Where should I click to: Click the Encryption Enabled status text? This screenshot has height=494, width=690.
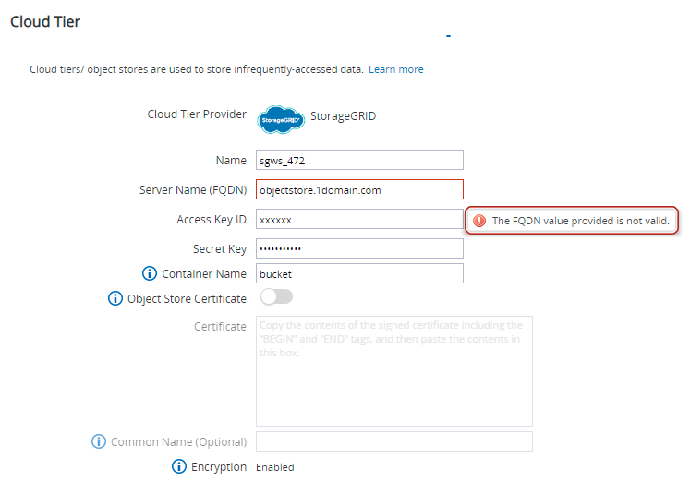pyautogui.click(x=274, y=467)
